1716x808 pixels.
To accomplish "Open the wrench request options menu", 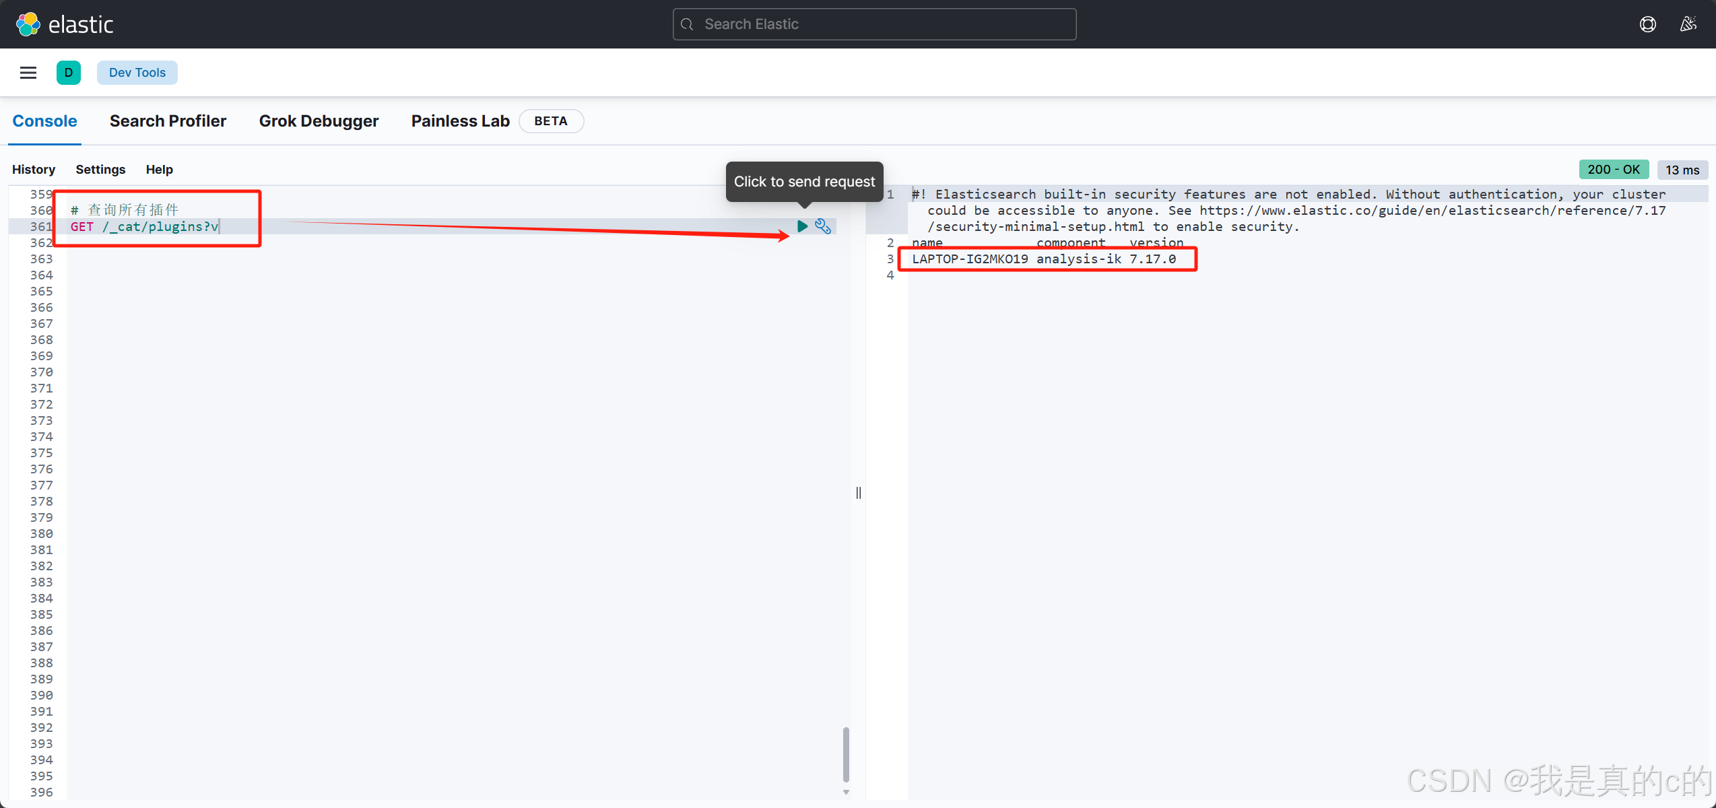I will click(x=823, y=226).
